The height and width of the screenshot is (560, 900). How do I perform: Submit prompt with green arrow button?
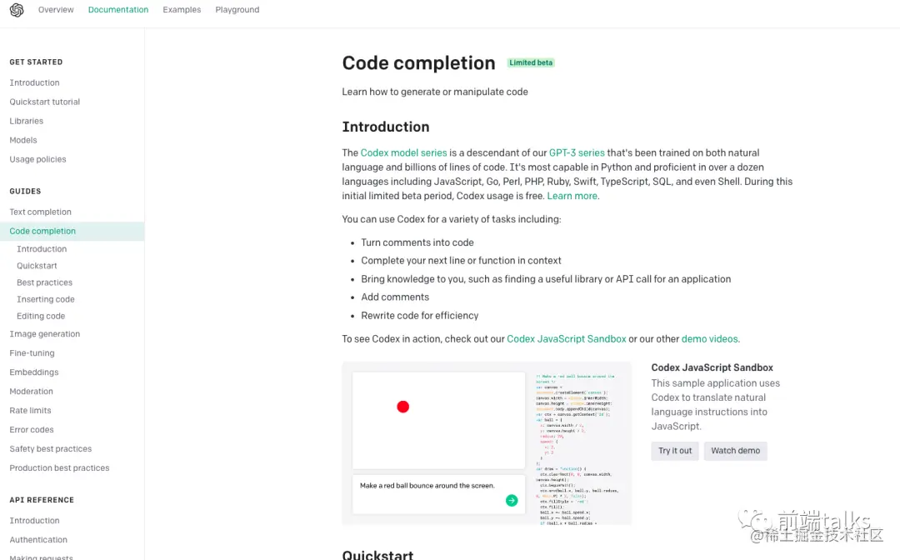512,500
